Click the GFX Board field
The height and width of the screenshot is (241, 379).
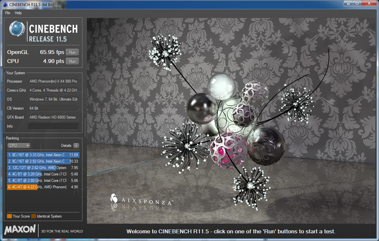[53, 117]
